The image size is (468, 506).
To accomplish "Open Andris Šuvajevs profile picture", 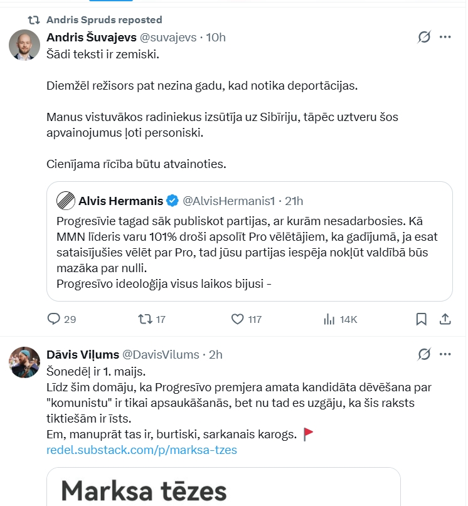I will (x=24, y=45).
